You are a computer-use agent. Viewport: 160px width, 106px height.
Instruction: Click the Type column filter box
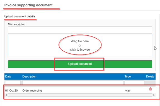[x=134, y=82]
